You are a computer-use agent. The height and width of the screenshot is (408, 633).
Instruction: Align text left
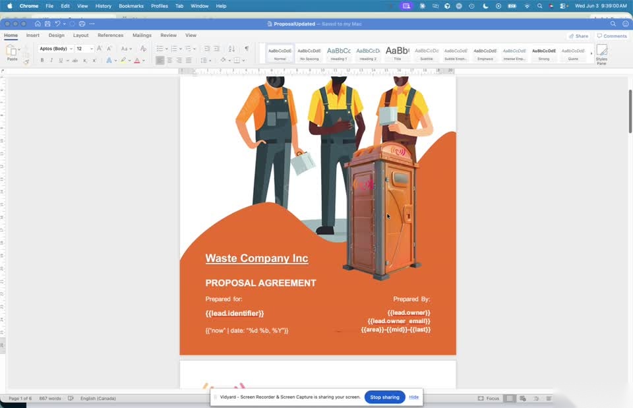[x=160, y=61]
